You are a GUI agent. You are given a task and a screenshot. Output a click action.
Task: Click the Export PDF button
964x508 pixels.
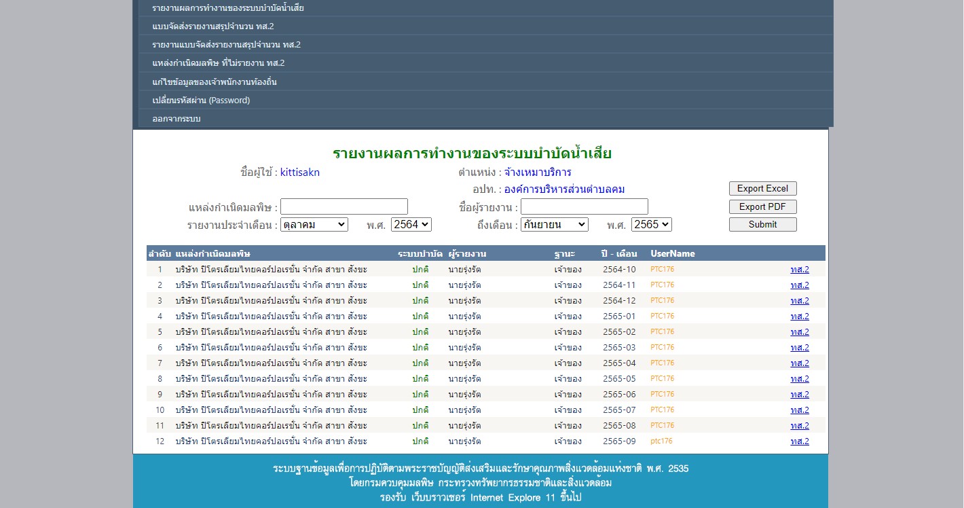coord(762,206)
